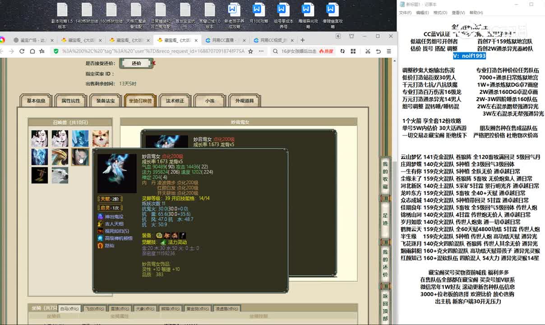This screenshot has height=325, width=545.
Task: Open desktop file 副本攻略1.5版本
Action: tap(62, 16)
